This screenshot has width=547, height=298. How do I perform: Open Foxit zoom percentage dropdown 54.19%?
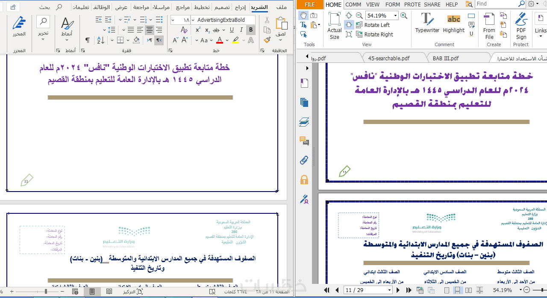(x=395, y=15)
